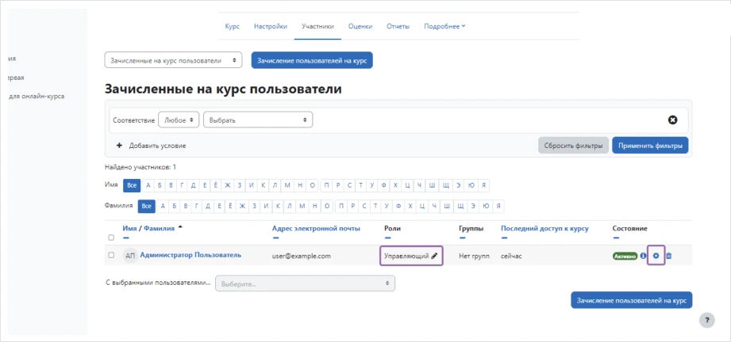Filter Имя by letter П
The image size is (731, 342).
coord(326,185)
